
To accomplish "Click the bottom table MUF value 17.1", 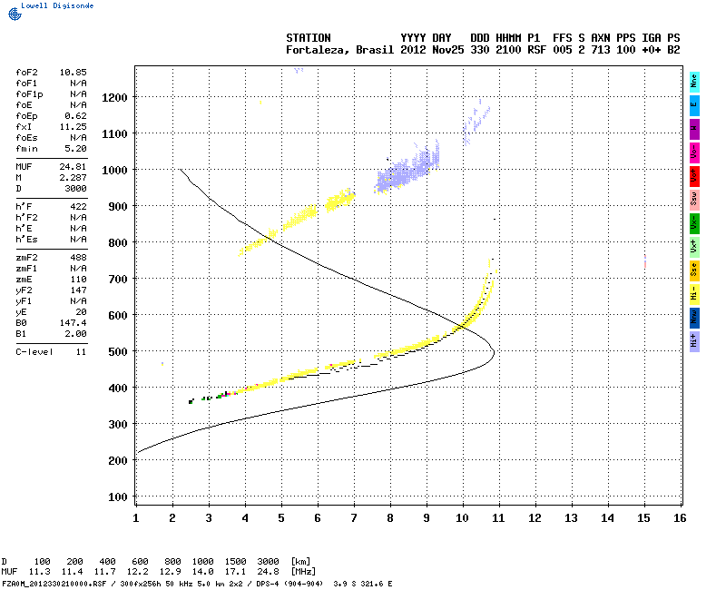I will [x=235, y=572].
